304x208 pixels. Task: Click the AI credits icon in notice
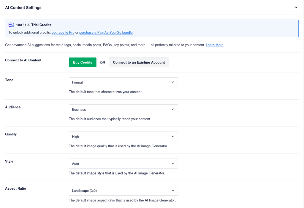pos(11,25)
